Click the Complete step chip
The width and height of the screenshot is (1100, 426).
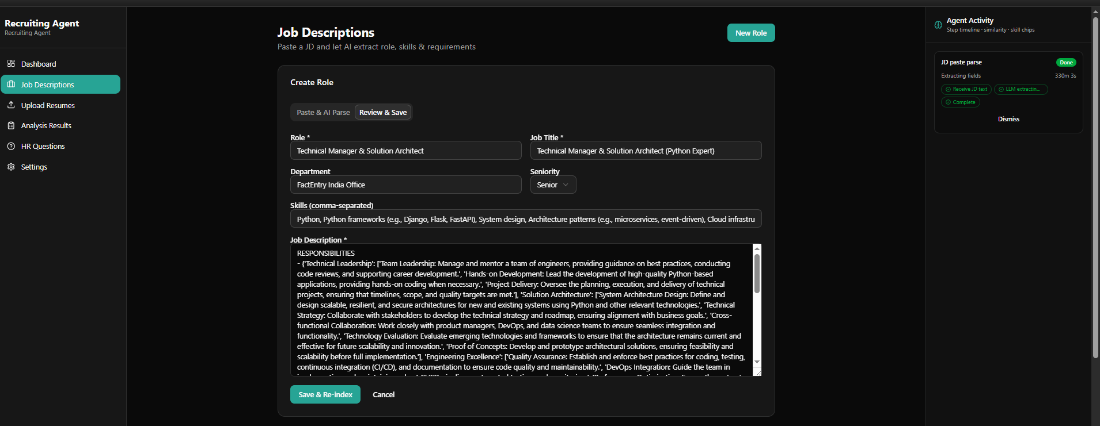point(961,102)
